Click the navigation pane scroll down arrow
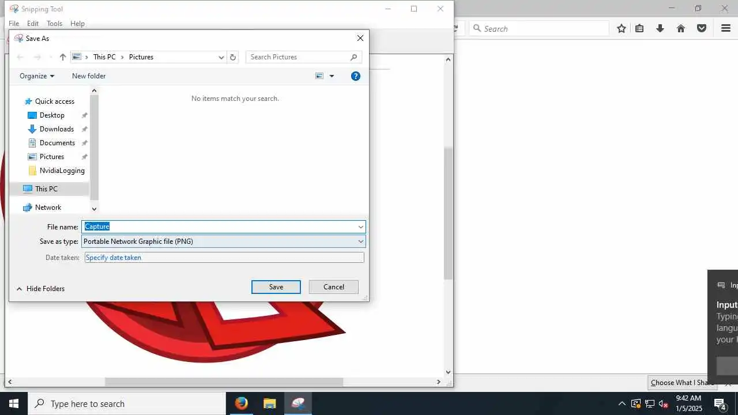738x415 pixels. pyautogui.click(x=95, y=209)
